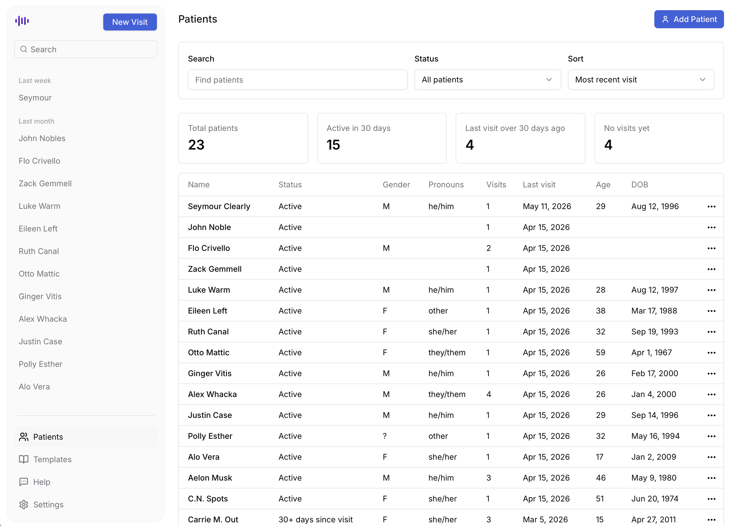Open the actions menu for Justin Case row
Image resolution: width=737 pixels, height=526 pixels.
711,416
